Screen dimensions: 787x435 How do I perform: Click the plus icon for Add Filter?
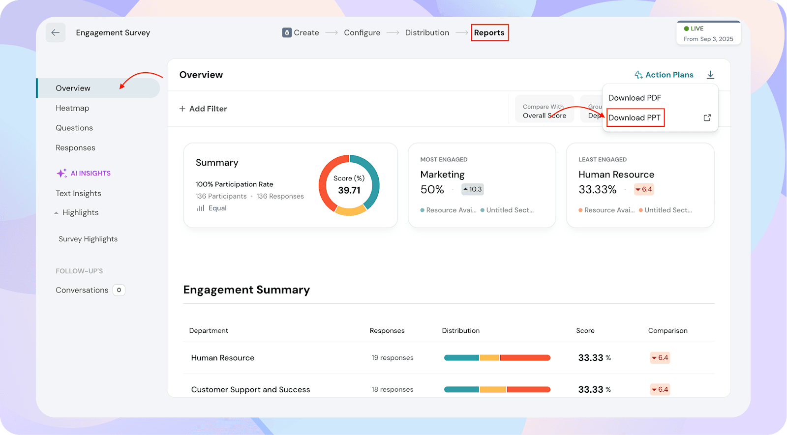[182, 109]
